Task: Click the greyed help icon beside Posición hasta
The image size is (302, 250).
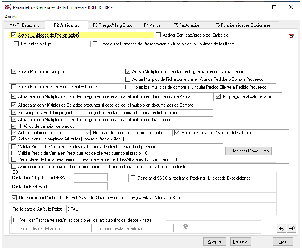Action: [x=186, y=227]
